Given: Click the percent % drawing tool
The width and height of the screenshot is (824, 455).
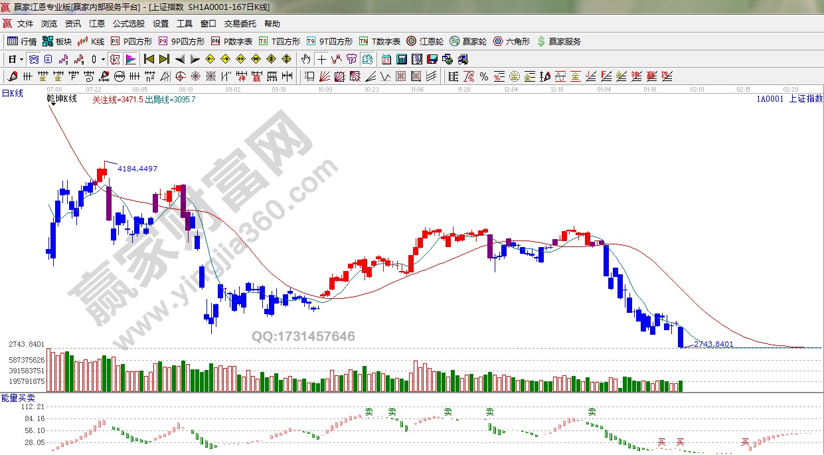Looking at the screenshot, I should (x=484, y=76).
